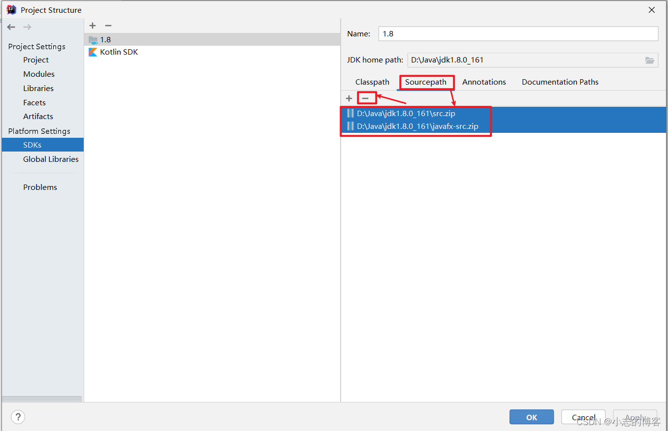
Task: Add a new SDK with plus icon
Action: coord(93,26)
